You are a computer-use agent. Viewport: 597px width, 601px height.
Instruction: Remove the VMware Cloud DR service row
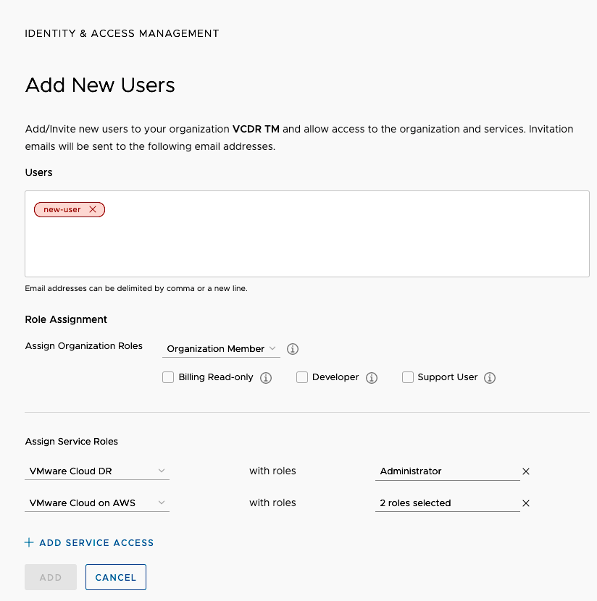click(x=526, y=471)
